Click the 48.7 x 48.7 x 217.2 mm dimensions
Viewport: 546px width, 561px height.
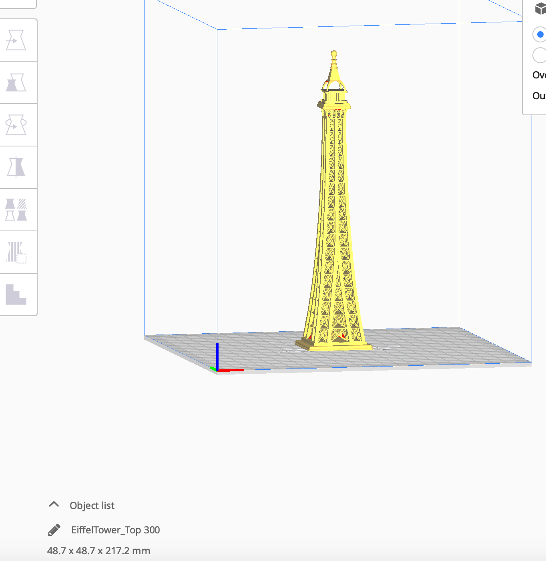pos(98,551)
